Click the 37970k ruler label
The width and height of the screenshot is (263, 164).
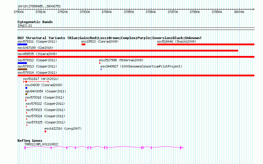173,12
